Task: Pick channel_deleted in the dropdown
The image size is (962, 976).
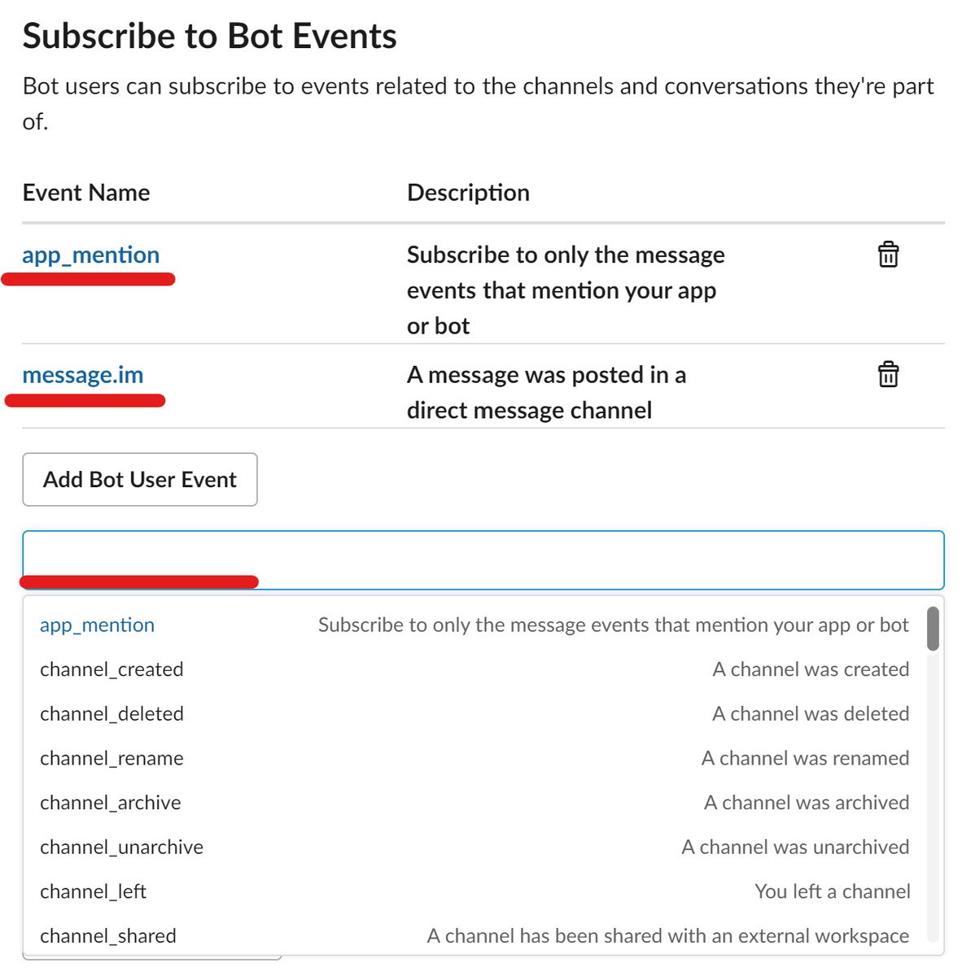Action: (474, 713)
